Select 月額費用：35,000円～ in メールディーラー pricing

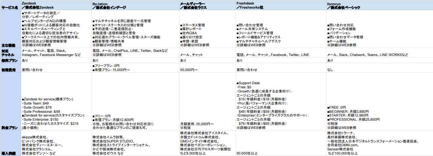197,124
